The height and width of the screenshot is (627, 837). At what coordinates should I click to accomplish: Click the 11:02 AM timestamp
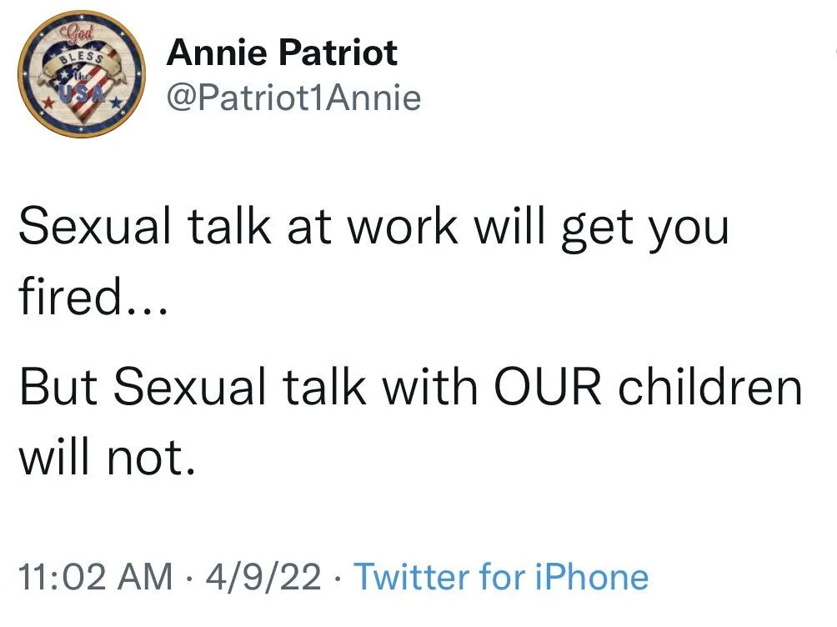(x=96, y=577)
